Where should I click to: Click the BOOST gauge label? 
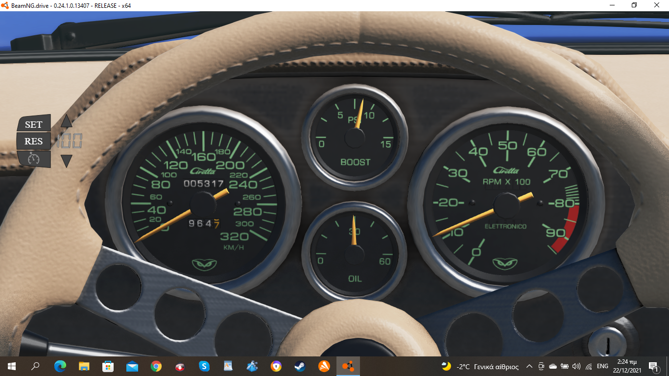point(356,162)
